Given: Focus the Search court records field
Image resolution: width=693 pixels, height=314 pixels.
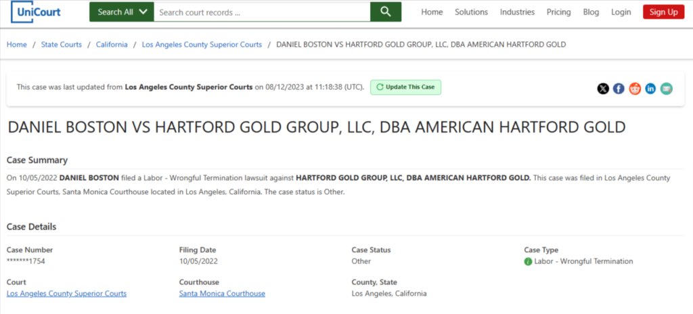Looking at the screenshot, I should coord(262,12).
